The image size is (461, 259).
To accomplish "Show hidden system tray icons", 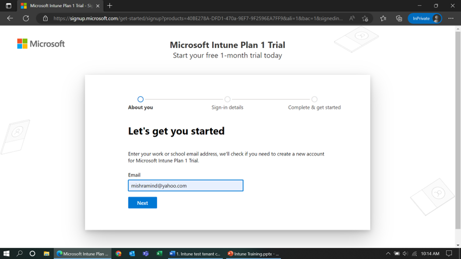I will (388, 254).
